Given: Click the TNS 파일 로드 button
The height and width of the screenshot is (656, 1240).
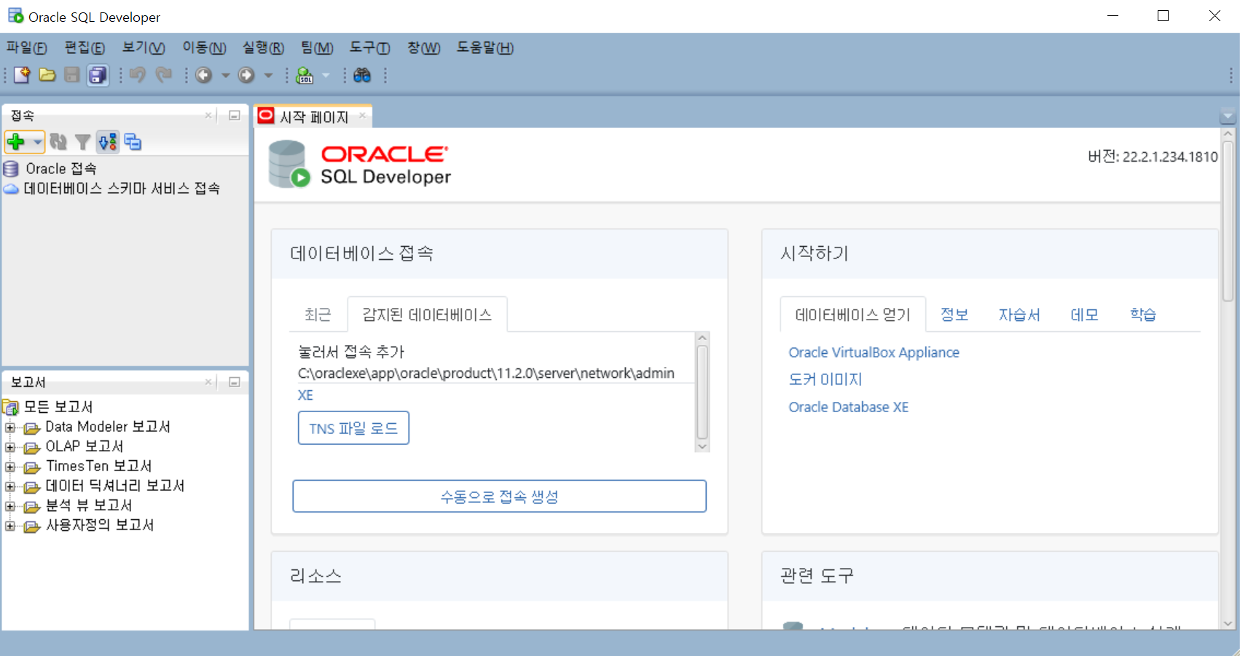Looking at the screenshot, I should point(353,428).
